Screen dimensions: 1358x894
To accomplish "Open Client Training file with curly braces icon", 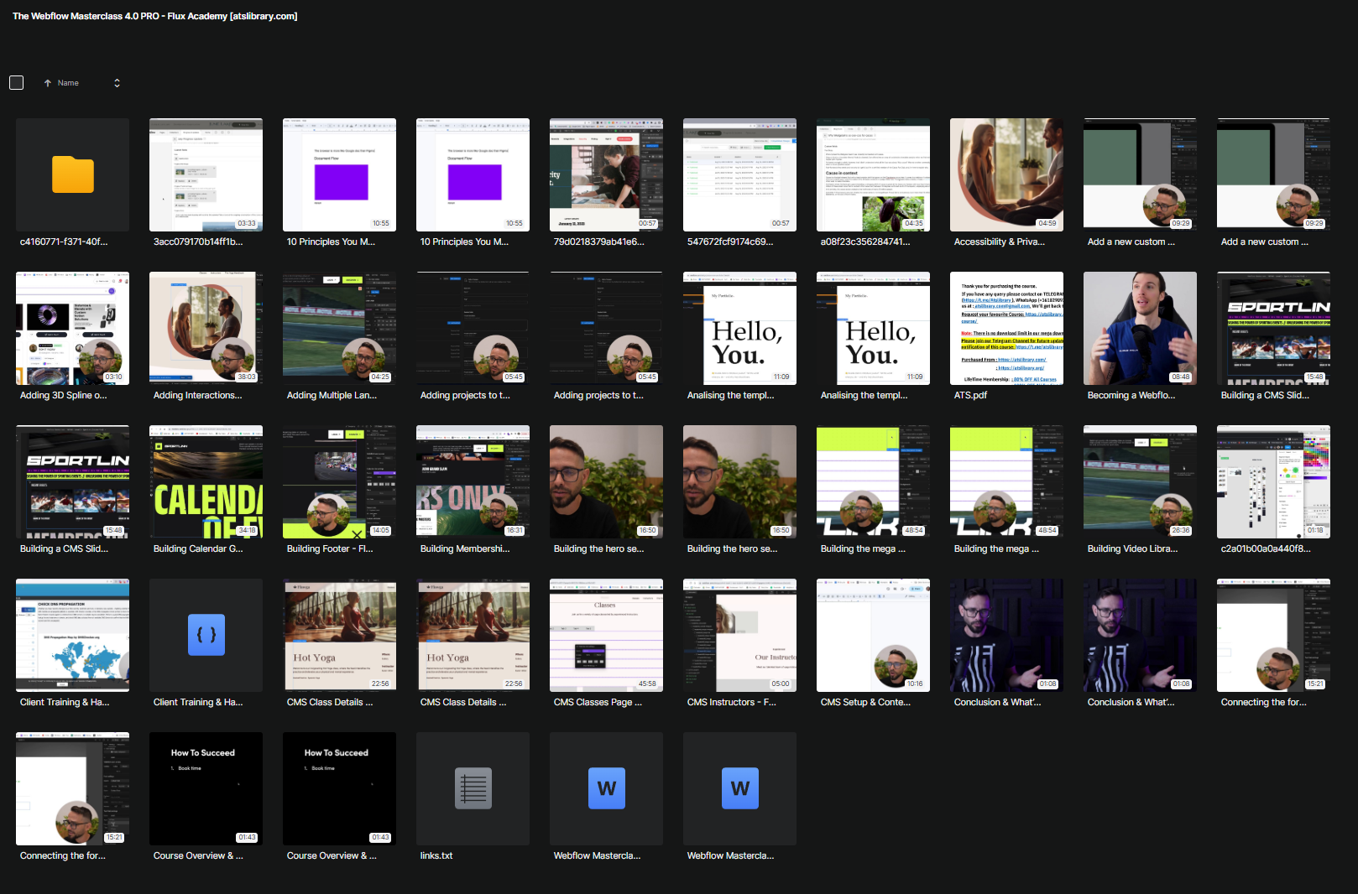I will (x=206, y=635).
